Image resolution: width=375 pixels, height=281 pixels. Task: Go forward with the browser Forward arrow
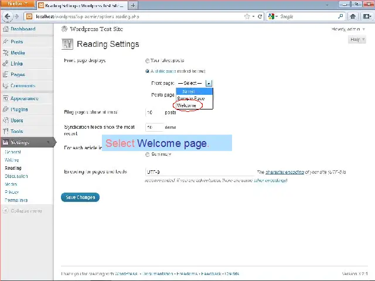click(16, 16)
